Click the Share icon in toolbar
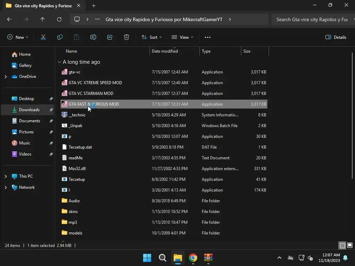Viewport: 355px width, 266px height. pyautogui.click(x=110, y=37)
